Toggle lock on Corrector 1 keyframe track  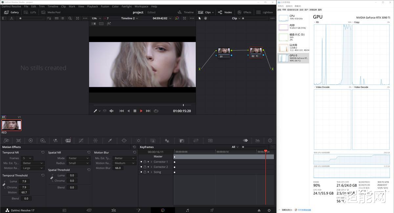[145, 162]
